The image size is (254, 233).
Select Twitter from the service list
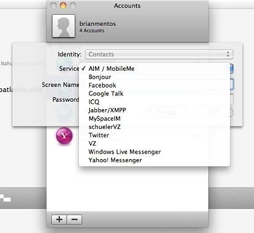pyautogui.click(x=154, y=135)
